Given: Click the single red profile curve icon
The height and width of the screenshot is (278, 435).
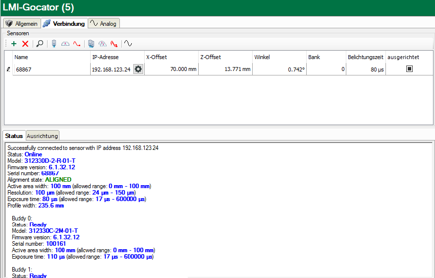Looking at the screenshot, I should click(77, 44).
